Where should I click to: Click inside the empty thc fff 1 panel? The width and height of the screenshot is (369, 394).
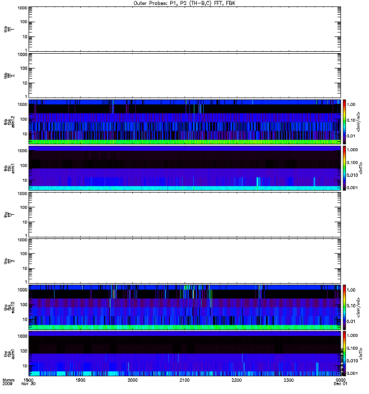click(184, 215)
